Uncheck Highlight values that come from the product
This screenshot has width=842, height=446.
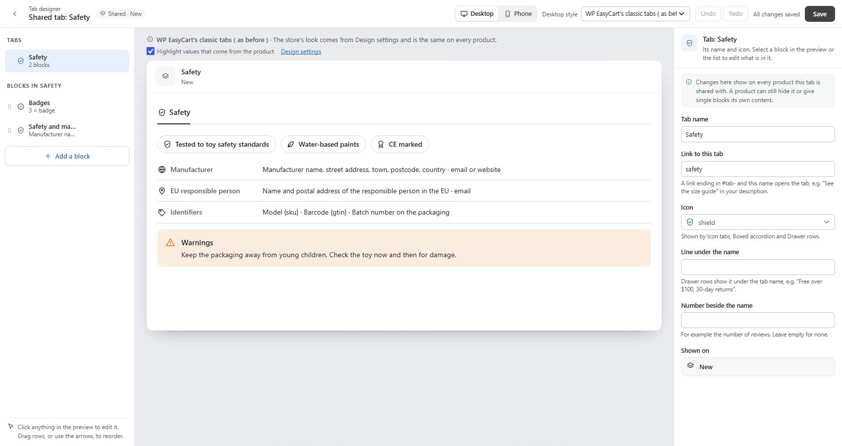click(x=151, y=51)
